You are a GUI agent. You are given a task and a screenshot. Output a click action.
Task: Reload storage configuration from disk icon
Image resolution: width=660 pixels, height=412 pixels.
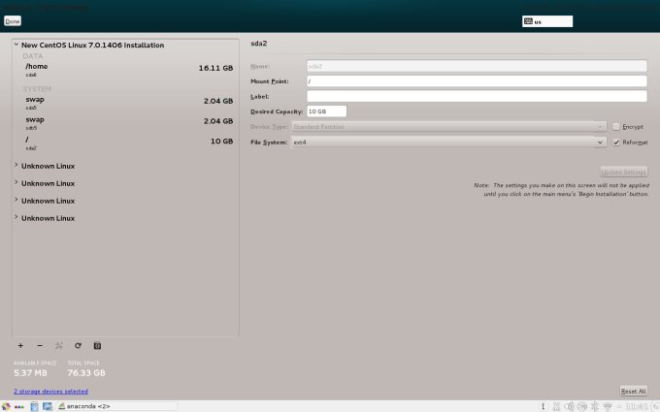(x=78, y=345)
